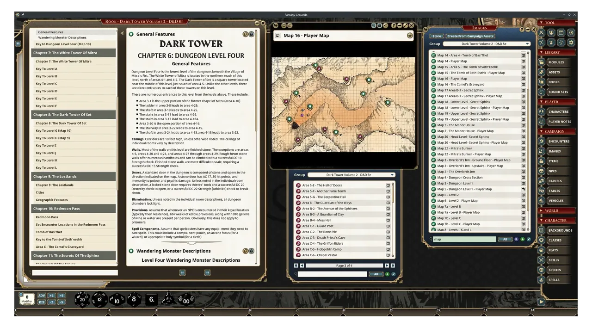
Task: Collapse the CHARACTER sidebar section
Action: pos(557,221)
